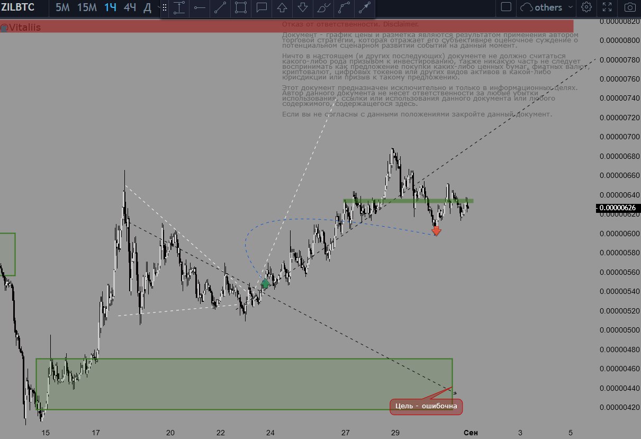Viewport: 641px width, 439px height.
Task: Select the callout text bubble tool
Action: pos(261,7)
